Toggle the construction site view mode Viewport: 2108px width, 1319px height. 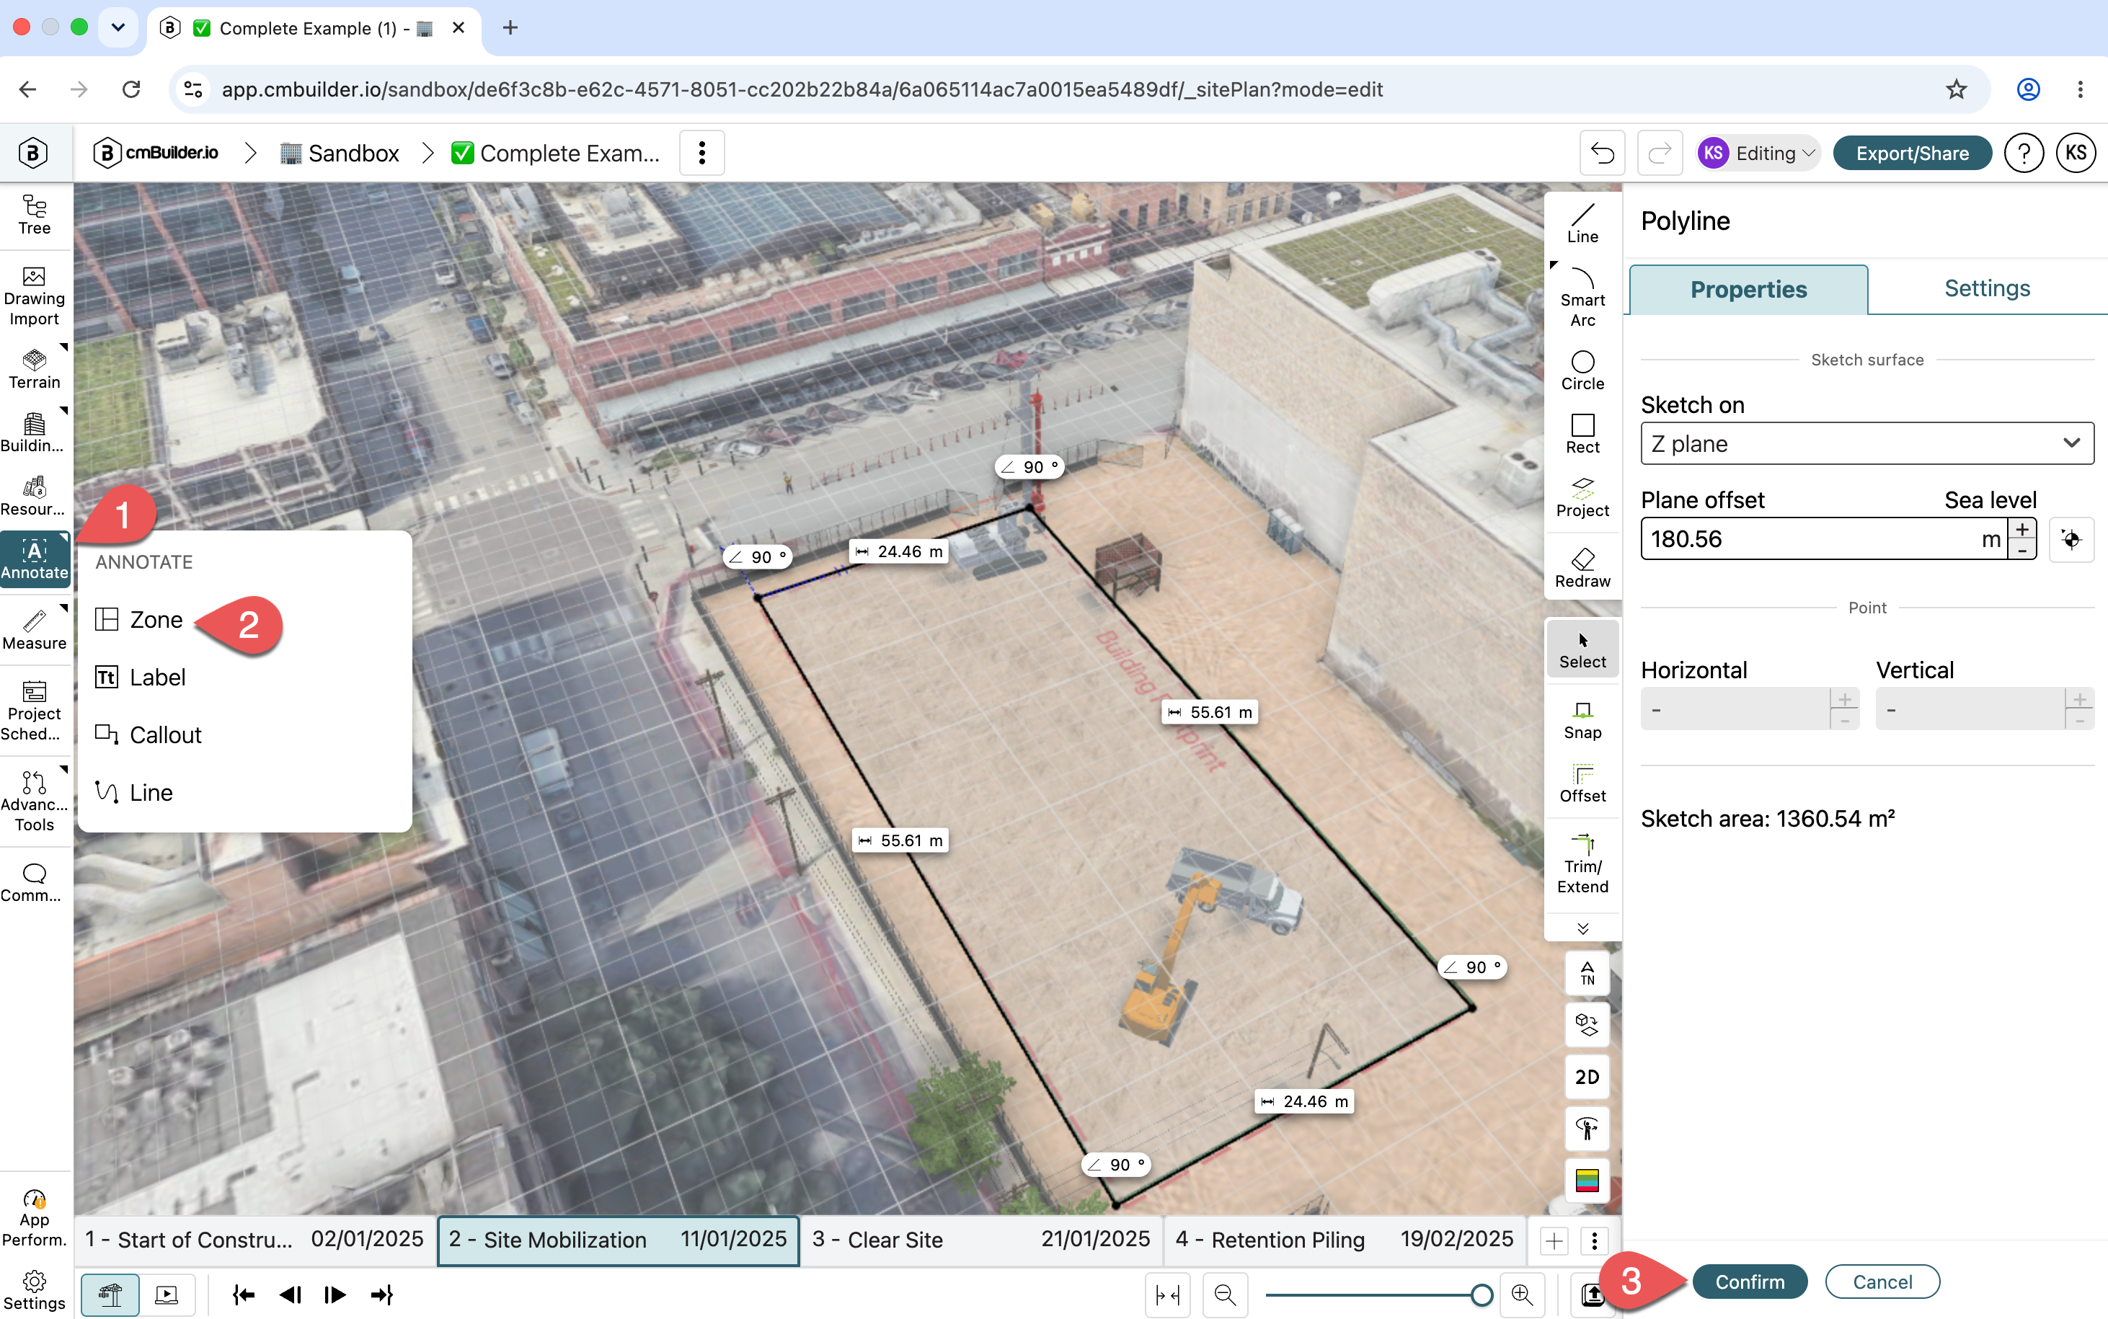click(110, 1294)
